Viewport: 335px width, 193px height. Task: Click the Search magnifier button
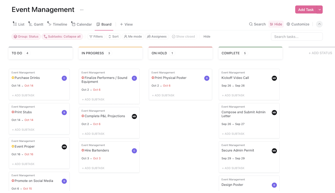(x=257, y=24)
